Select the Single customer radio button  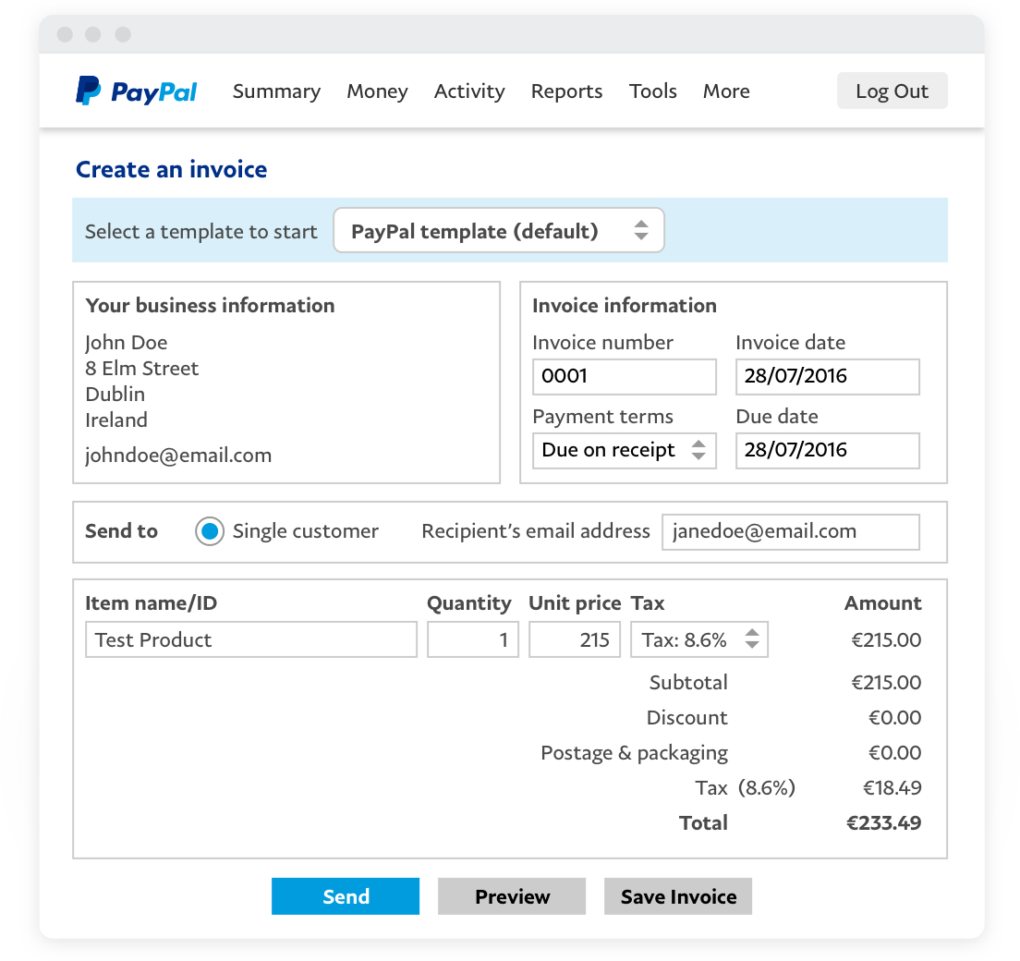[x=211, y=531]
